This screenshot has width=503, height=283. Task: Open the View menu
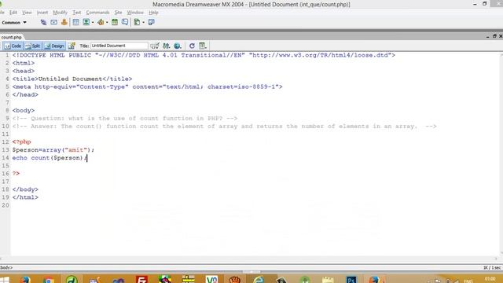(x=27, y=13)
